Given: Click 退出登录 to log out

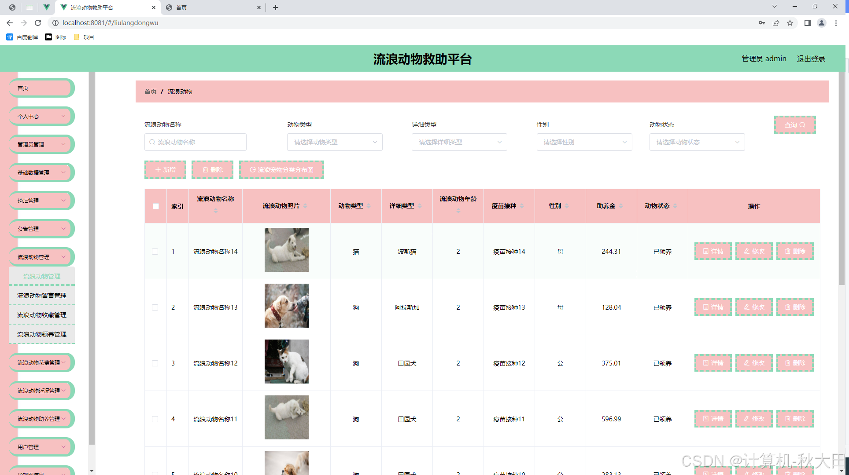Looking at the screenshot, I should click(x=811, y=58).
